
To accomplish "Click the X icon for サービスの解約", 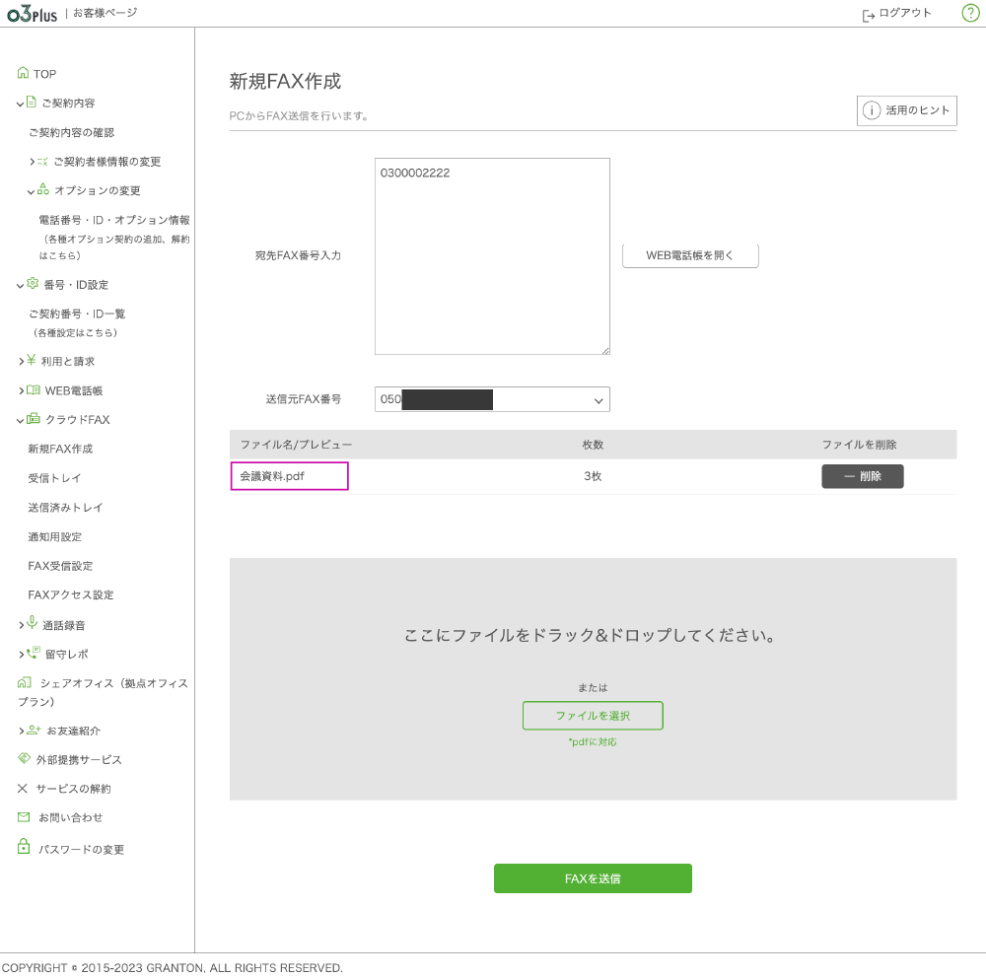I will point(23,788).
